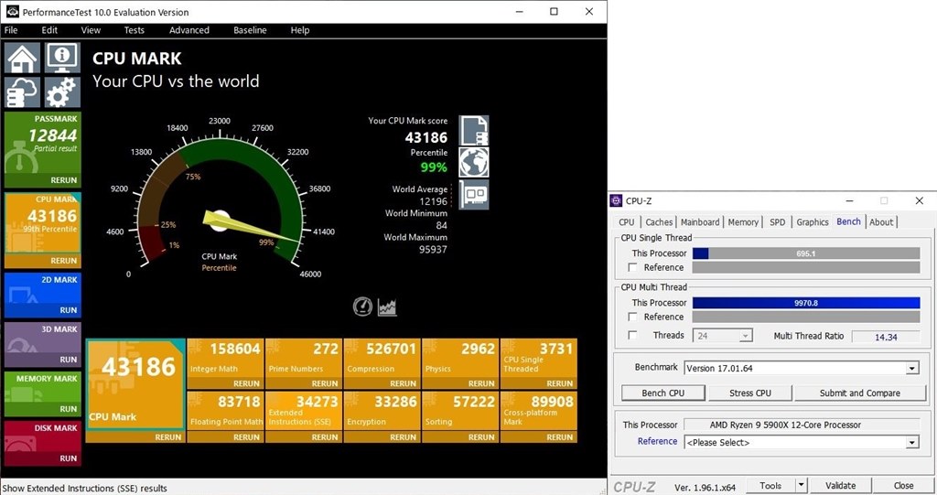Switch to the About tab
Screen dimensions: 937x495
tap(881, 221)
